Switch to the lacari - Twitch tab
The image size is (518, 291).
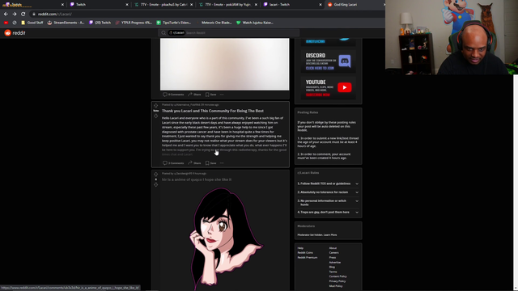tap(291, 5)
